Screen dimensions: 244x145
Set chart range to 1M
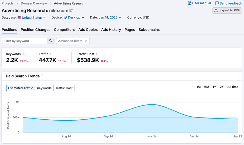[x=198, y=87]
